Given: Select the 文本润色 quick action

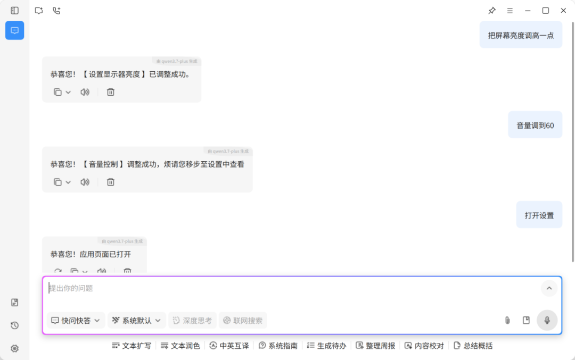Looking at the screenshot, I should coord(180,346).
